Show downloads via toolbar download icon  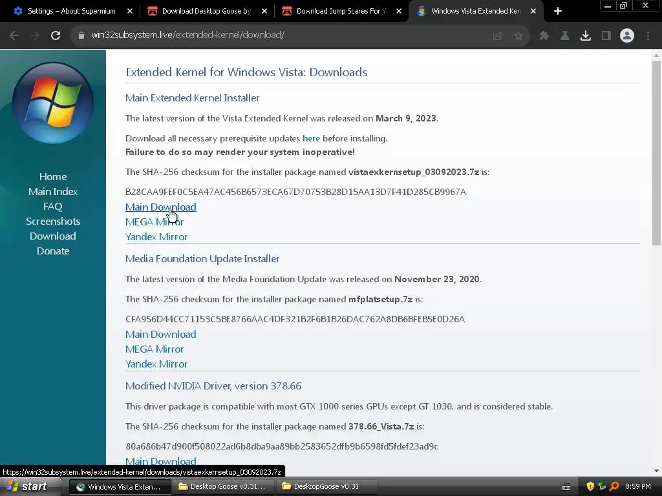[x=586, y=36]
